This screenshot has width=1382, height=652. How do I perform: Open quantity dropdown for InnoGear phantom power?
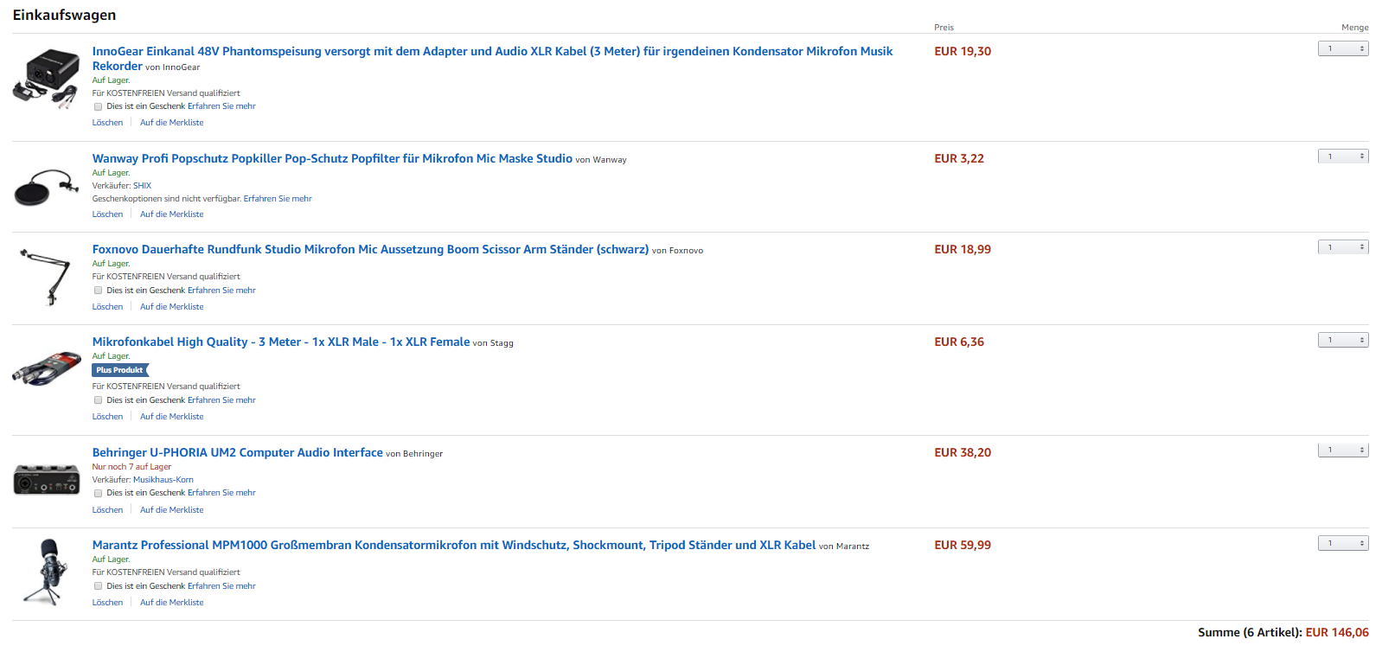1342,49
